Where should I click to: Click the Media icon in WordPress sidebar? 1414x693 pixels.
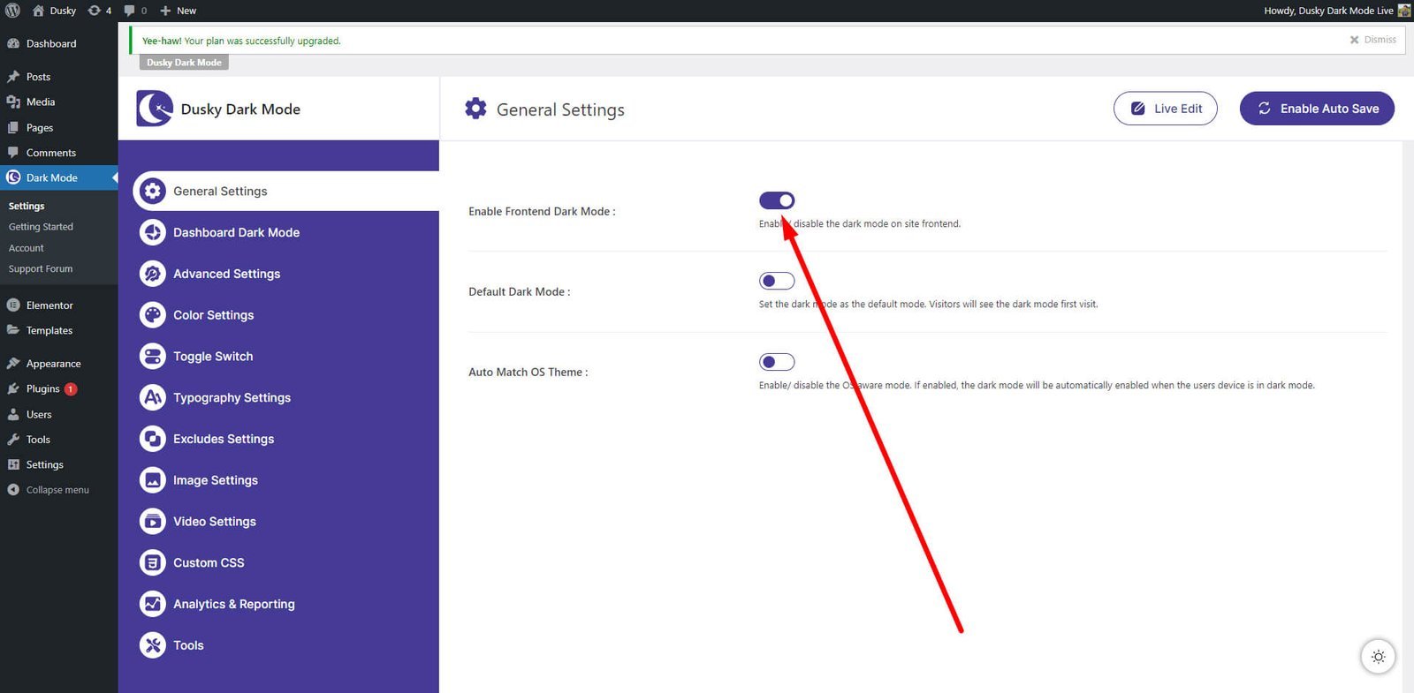pyautogui.click(x=13, y=102)
